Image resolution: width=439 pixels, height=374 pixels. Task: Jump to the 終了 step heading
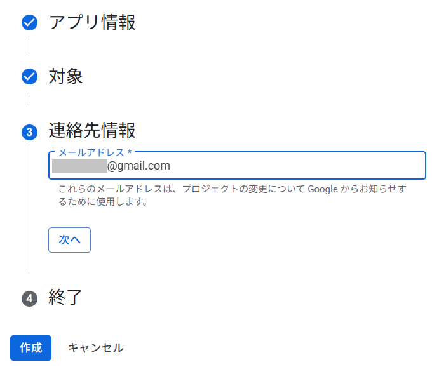65,297
